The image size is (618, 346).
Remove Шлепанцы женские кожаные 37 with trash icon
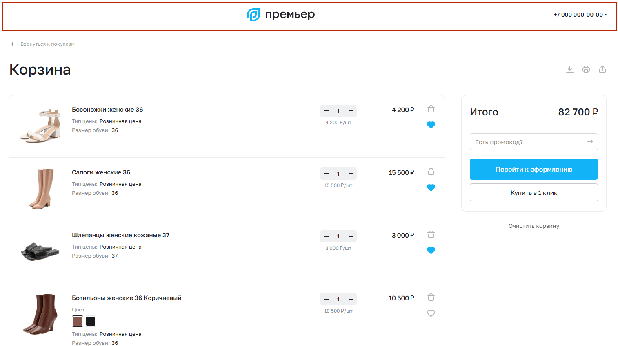[x=431, y=234]
